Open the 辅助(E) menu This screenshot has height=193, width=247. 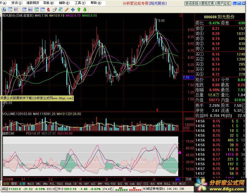tap(64, 3)
